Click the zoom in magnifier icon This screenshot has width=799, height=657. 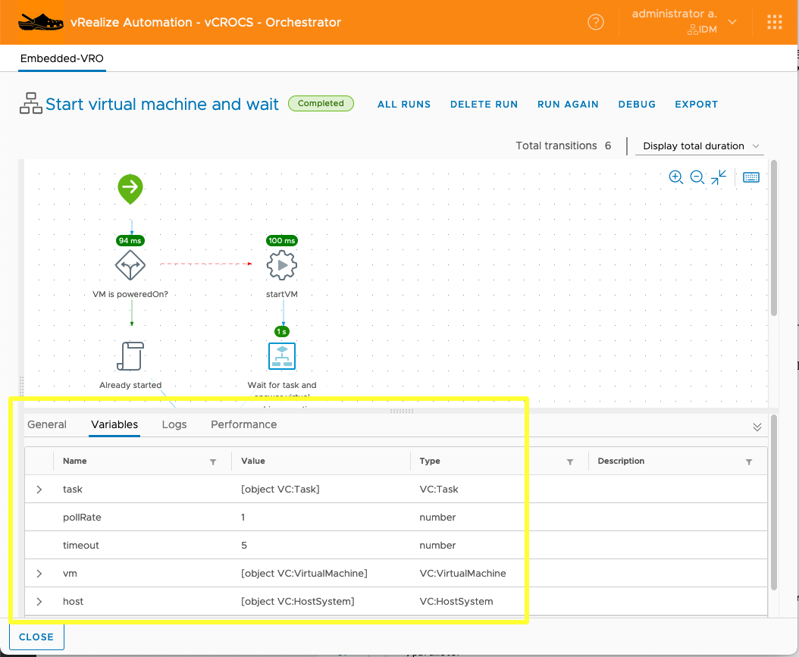675,177
